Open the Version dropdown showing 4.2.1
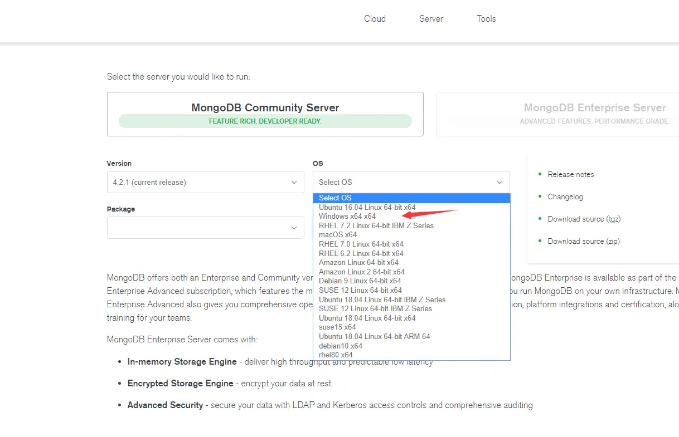The image size is (679, 437). pyautogui.click(x=205, y=182)
